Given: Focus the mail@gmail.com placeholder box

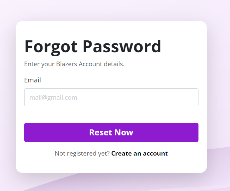Looking at the screenshot, I should pos(111,97).
